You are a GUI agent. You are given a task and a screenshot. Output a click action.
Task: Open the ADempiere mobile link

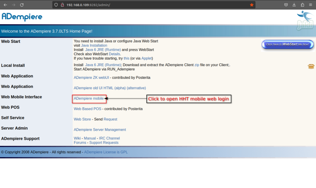[x=89, y=98]
